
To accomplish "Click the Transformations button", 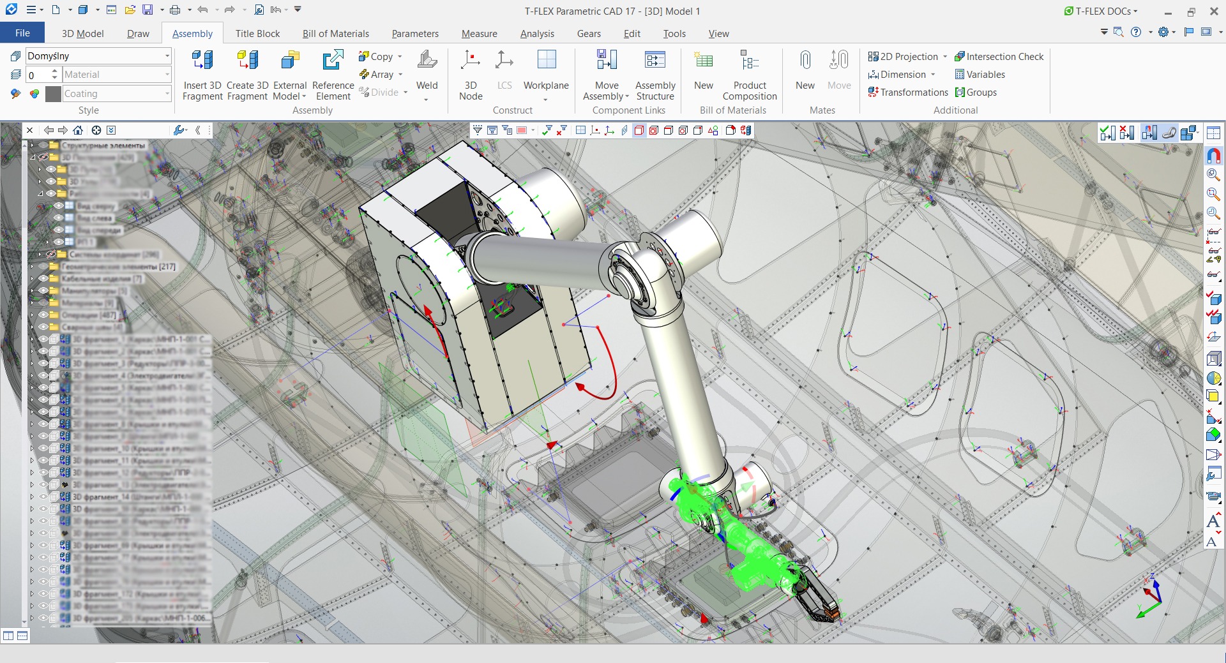I will [907, 93].
